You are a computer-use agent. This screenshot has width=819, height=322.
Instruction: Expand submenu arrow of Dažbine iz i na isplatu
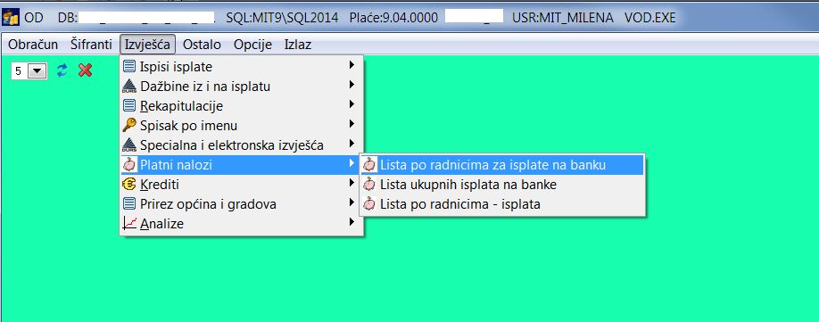coord(352,85)
